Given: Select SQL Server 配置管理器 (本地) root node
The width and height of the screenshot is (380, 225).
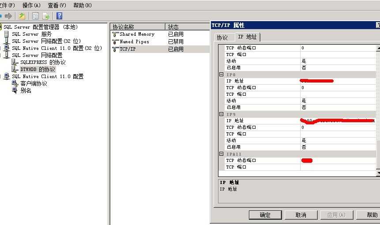Looking at the screenshot, I should click(41, 27).
